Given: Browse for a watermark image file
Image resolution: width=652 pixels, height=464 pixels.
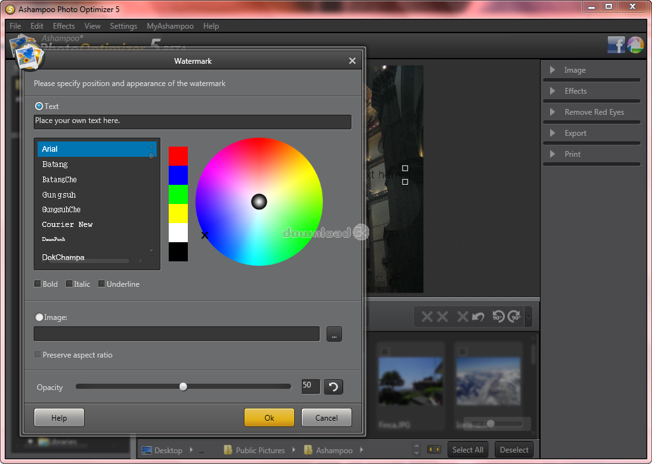Looking at the screenshot, I should pyautogui.click(x=334, y=334).
